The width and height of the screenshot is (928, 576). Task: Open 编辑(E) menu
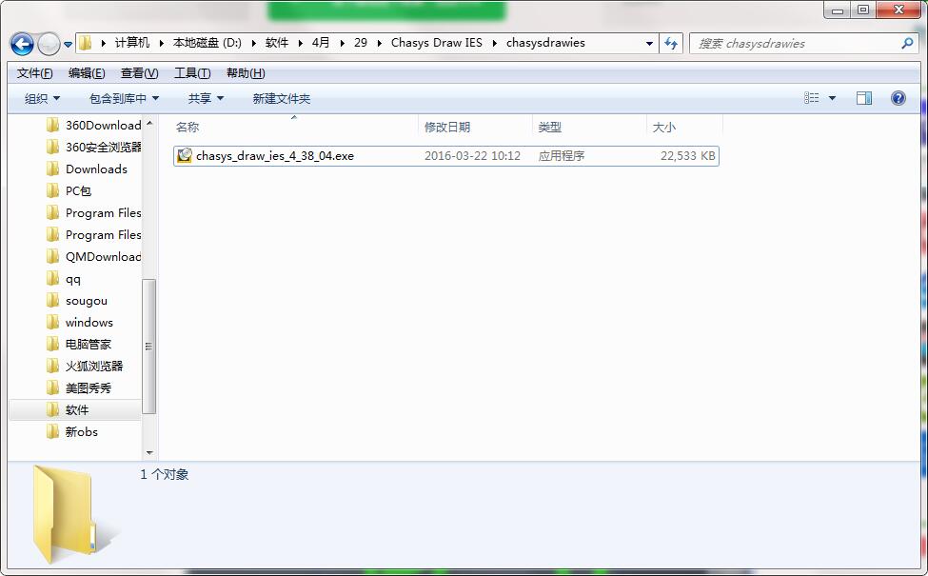click(x=87, y=72)
